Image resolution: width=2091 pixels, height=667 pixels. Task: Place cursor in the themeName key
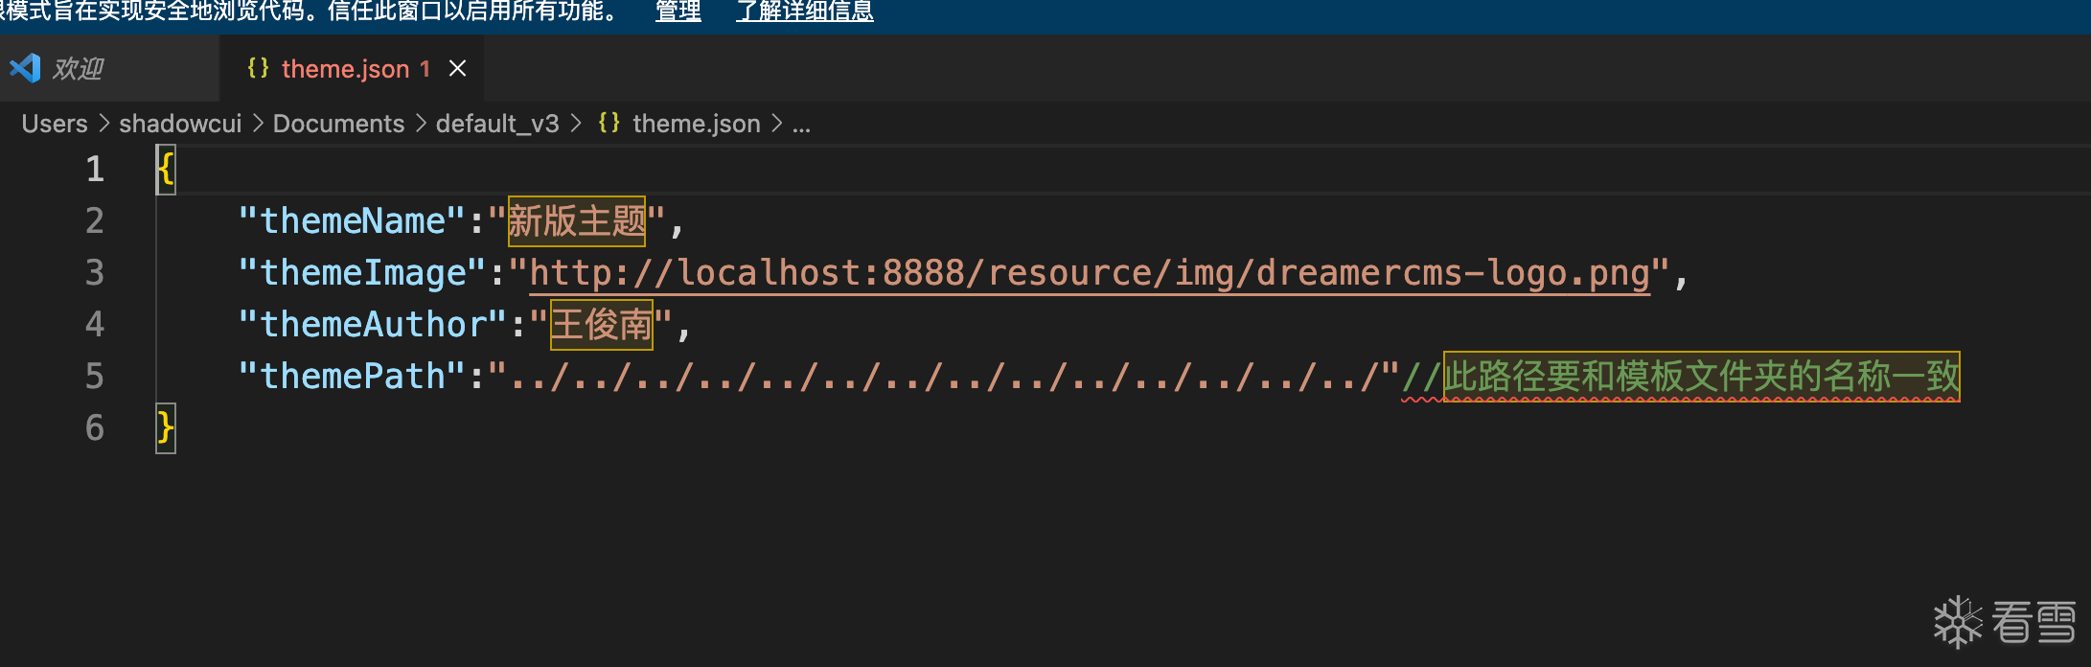[353, 221]
